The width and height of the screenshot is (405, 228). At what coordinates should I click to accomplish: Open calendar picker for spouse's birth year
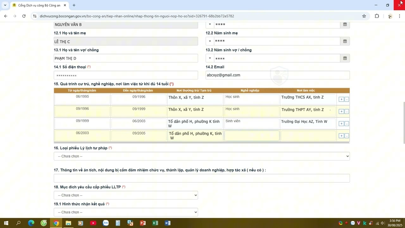coord(345,58)
